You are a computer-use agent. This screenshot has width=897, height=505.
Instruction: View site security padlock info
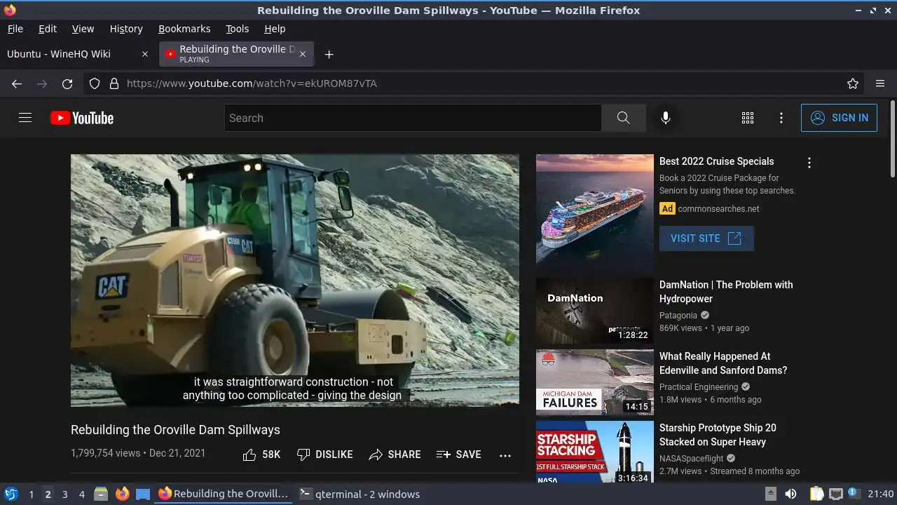(114, 83)
